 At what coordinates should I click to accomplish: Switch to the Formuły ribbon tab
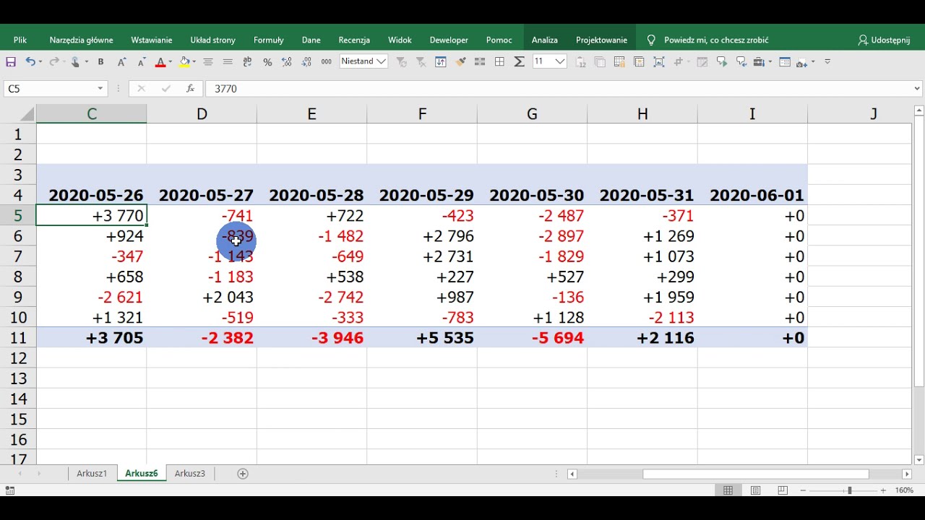click(269, 40)
